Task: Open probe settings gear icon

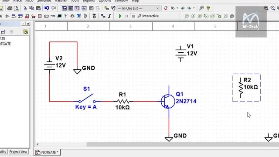Action: pos(232,16)
